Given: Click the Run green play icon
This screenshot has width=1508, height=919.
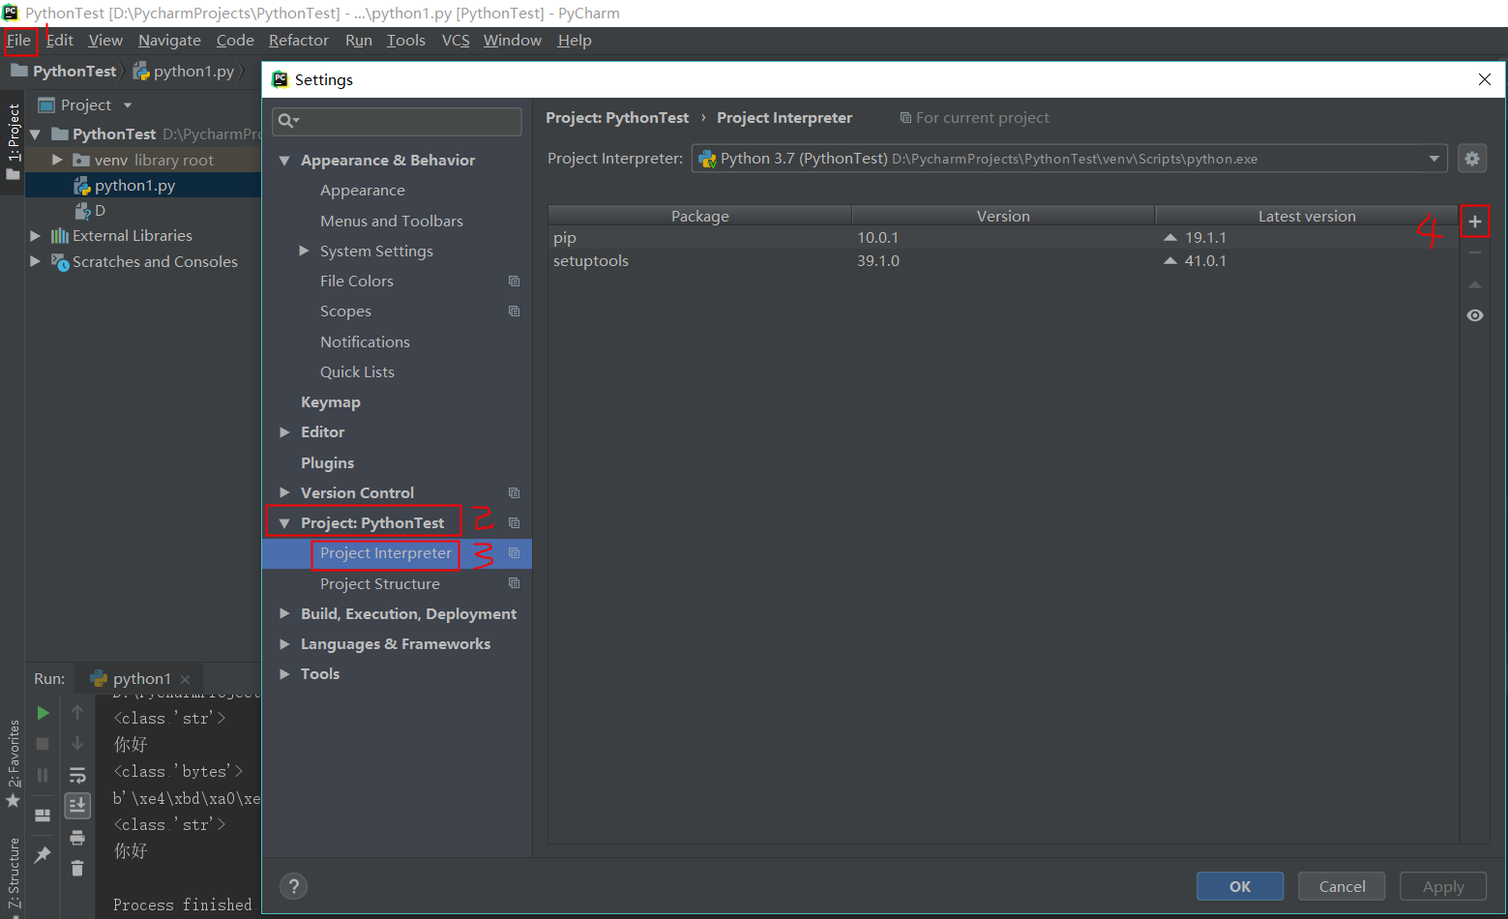Looking at the screenshot, I should click(43, 713).
